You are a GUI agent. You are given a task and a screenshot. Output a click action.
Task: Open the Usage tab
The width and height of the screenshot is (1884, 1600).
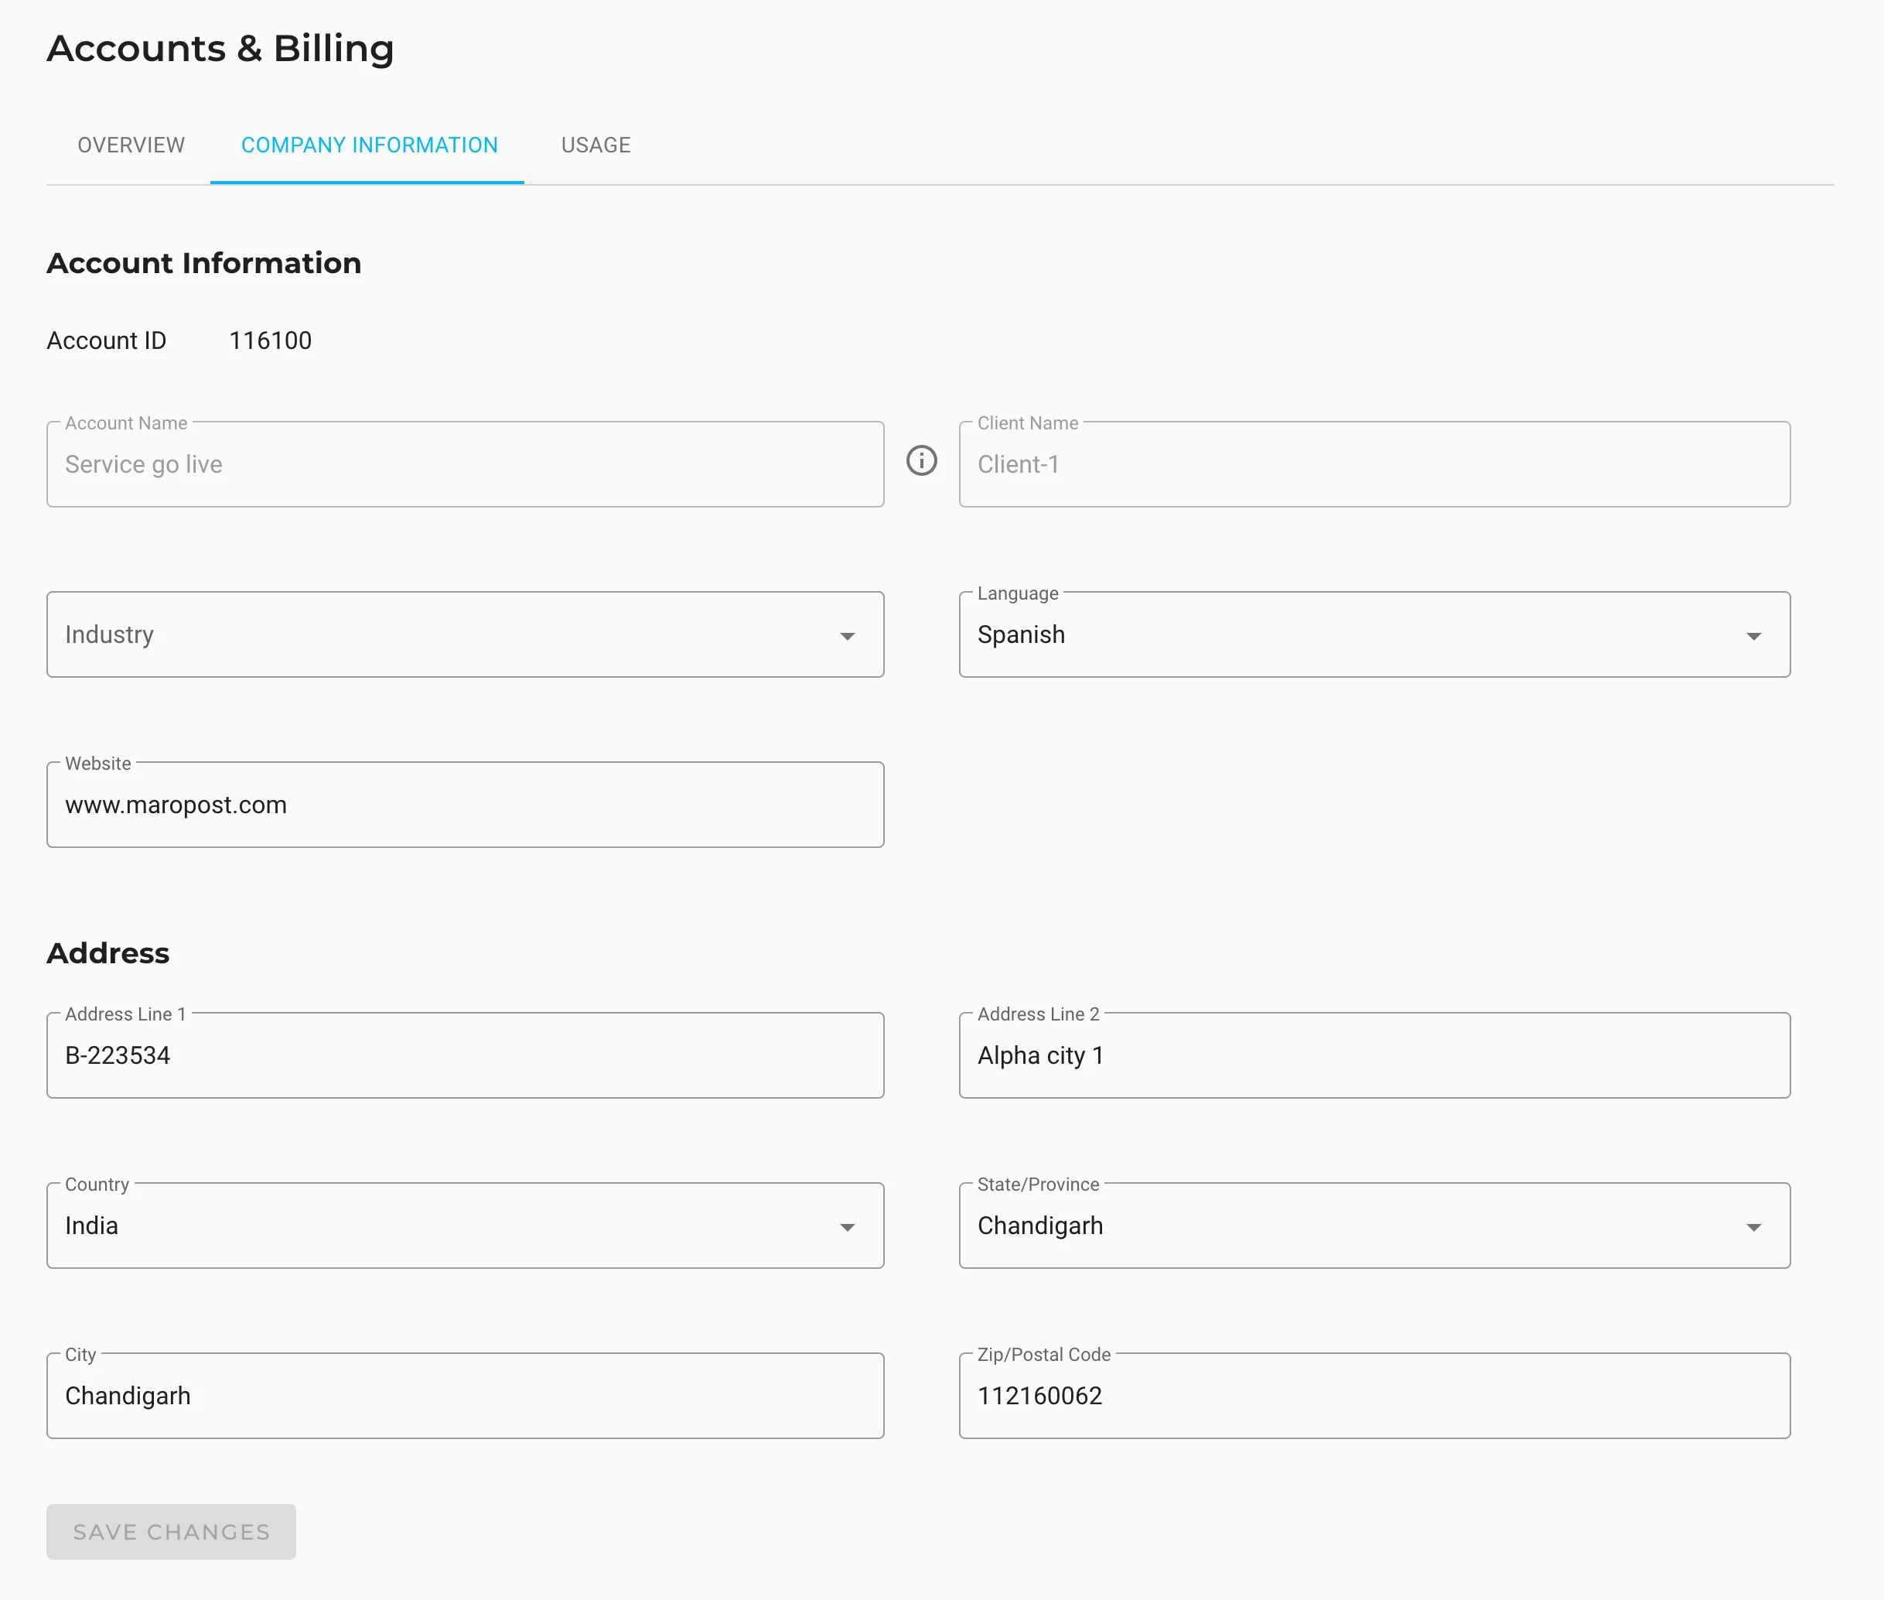coord(595,145)
